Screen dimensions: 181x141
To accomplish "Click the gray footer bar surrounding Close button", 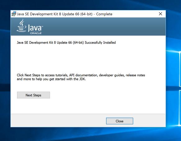I will coord(58,120).
